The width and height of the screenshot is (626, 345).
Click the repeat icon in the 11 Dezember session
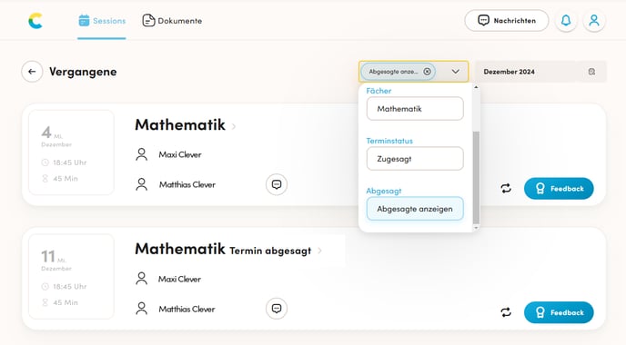pyautogui.click(x=506, y=312)
